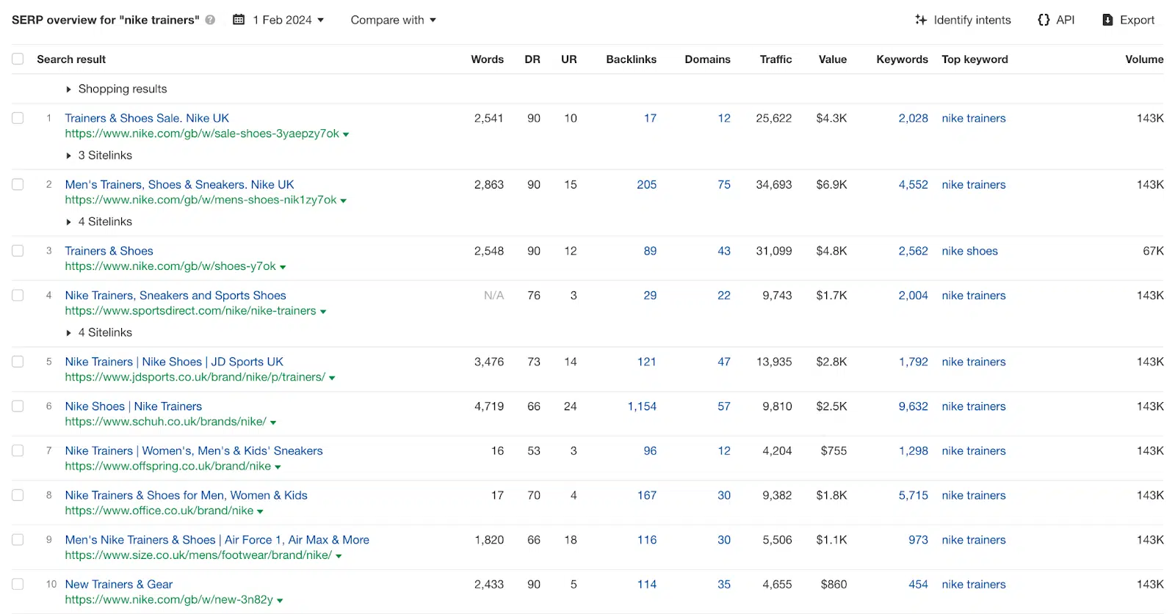
Task: Open Men's Nike Trainers & Shoes Air Force title
Action: [217, 540]
